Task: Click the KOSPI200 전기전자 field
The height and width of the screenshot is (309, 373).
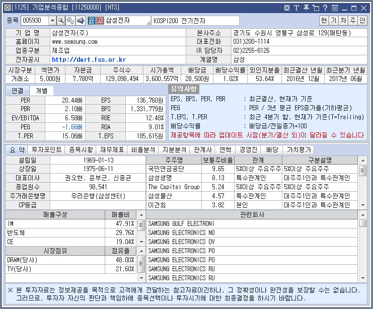Action: pyautogui.click(x=195, y=21)
